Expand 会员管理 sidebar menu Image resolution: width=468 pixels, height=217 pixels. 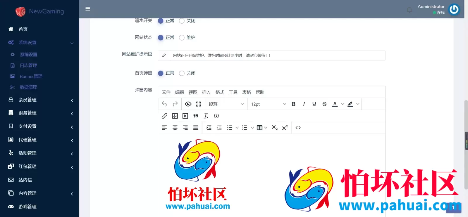click(x=39, y=100)
